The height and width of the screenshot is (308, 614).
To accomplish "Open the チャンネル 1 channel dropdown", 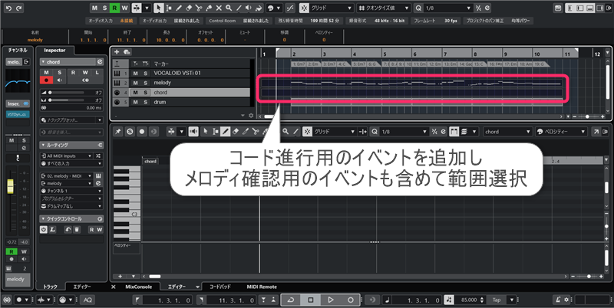I will (71, 191).
